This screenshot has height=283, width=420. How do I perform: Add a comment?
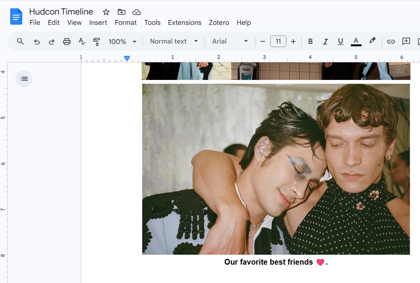click(x=406, y=41)
